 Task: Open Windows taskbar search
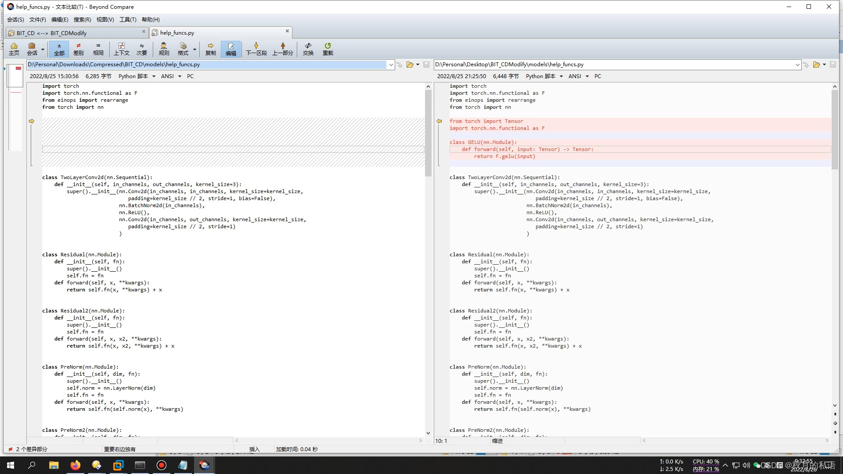[x=32, y=465]
